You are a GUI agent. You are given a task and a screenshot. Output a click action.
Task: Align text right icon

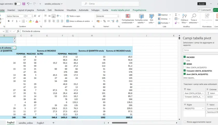tap(53, 21)
